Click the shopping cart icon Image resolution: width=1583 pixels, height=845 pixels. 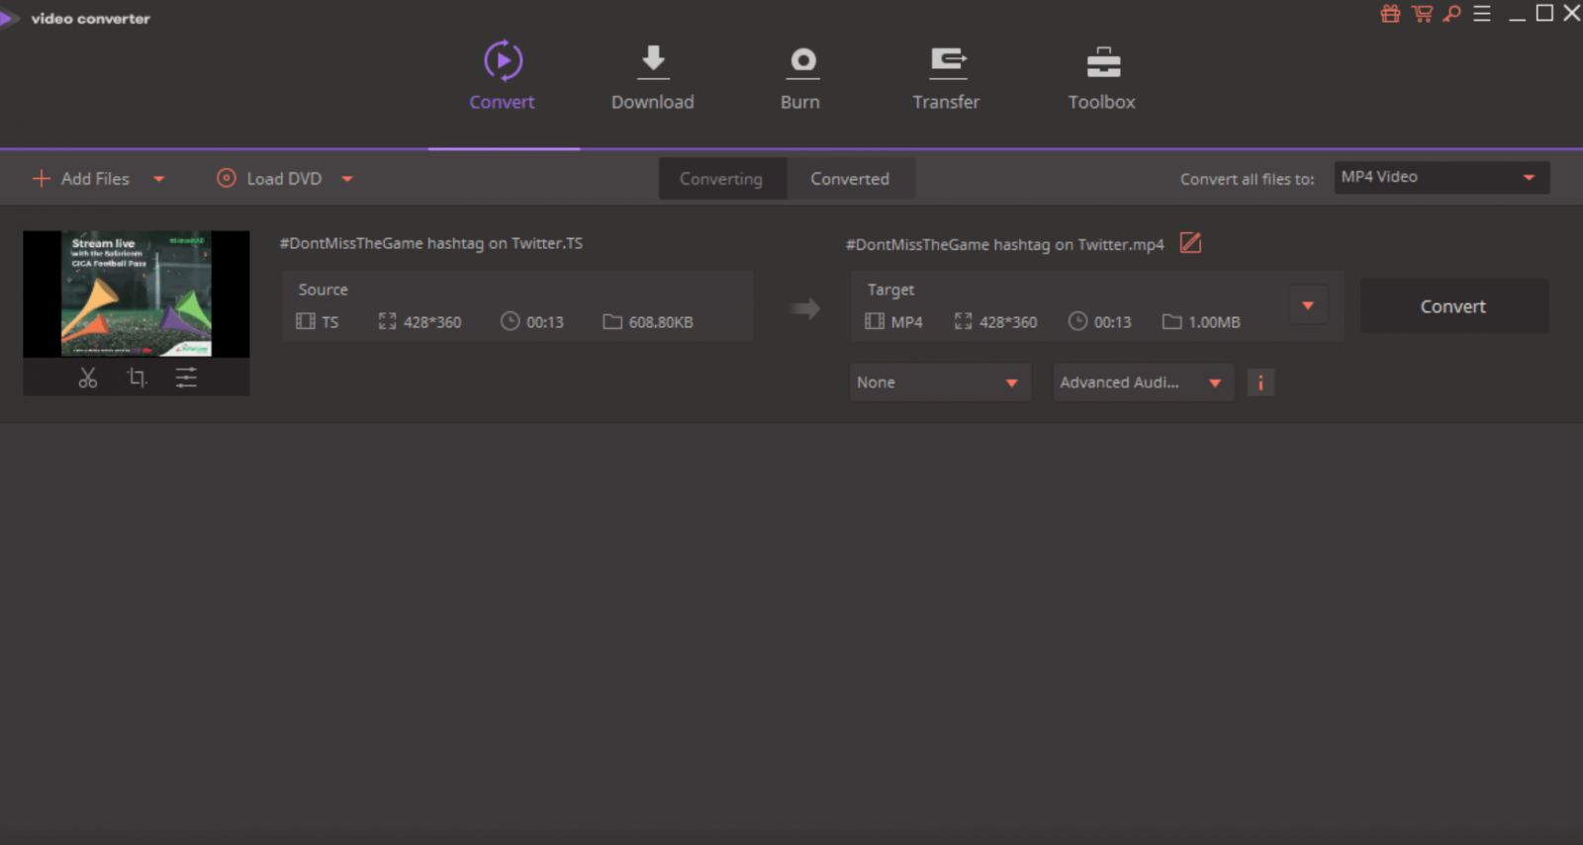tap(1422, 14)
